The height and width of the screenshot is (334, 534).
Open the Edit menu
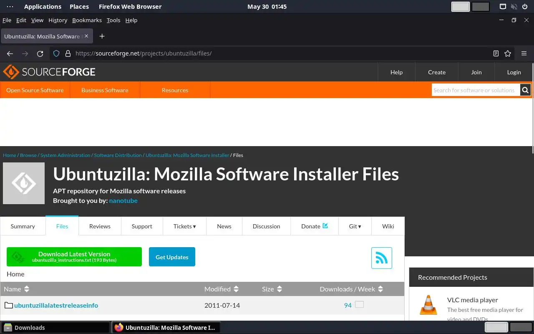point(21,20)
